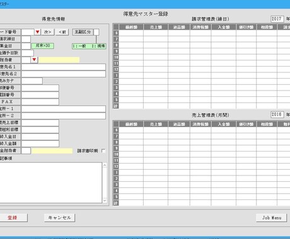Viewport: 290px width, 239px height.
Task: Click the 登録 register button
Action: tap(13, 218)
